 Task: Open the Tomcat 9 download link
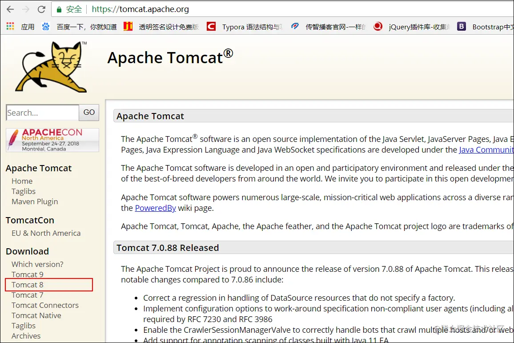(27, 274)
